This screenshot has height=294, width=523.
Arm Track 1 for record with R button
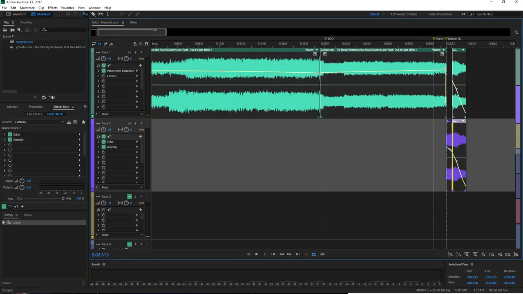point(141,52)
